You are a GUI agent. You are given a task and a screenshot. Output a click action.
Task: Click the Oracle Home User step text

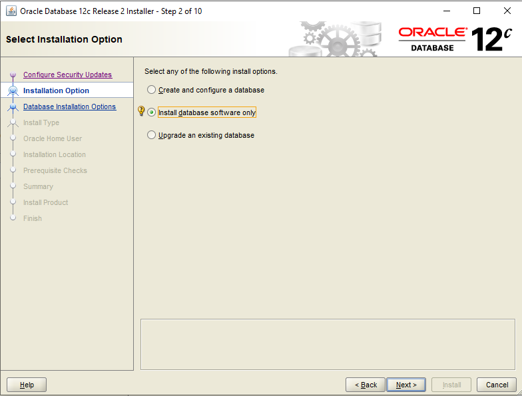[53, 138]
